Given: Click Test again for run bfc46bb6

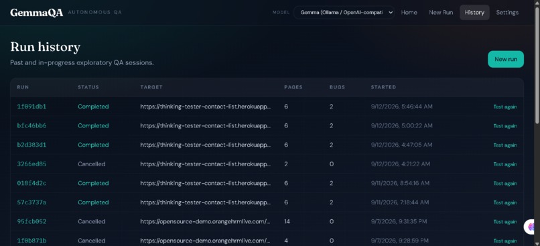Looking at the screenshot, I should pyautogui.click(x=505, y=126).
